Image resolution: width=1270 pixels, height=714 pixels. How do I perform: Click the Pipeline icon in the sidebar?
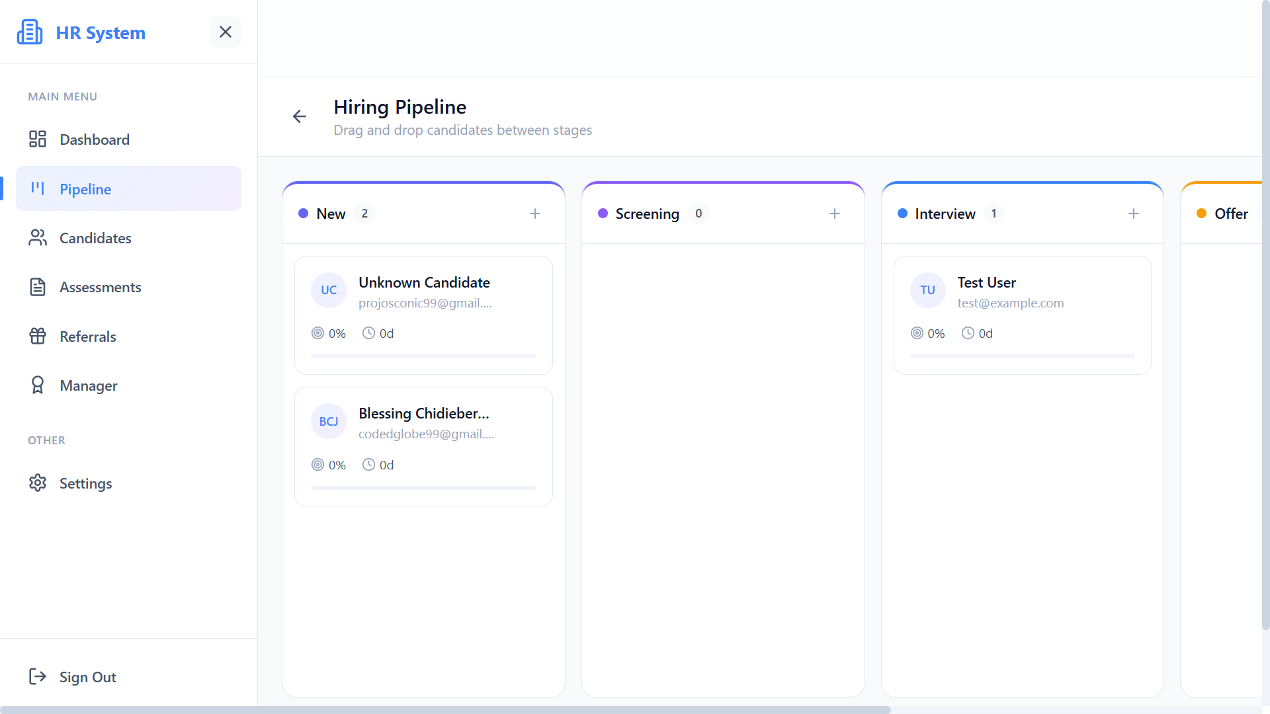coord(37,188)
